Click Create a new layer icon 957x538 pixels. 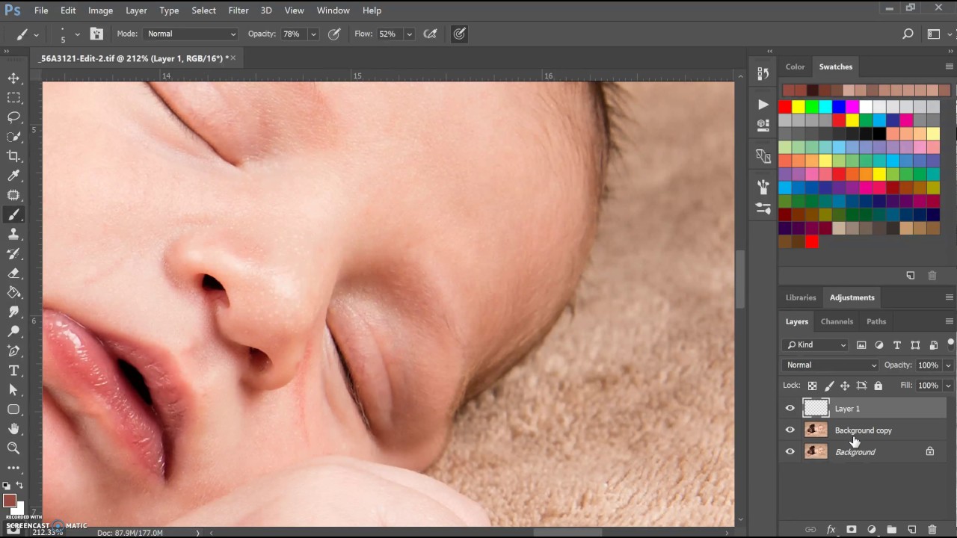[911, 530]
